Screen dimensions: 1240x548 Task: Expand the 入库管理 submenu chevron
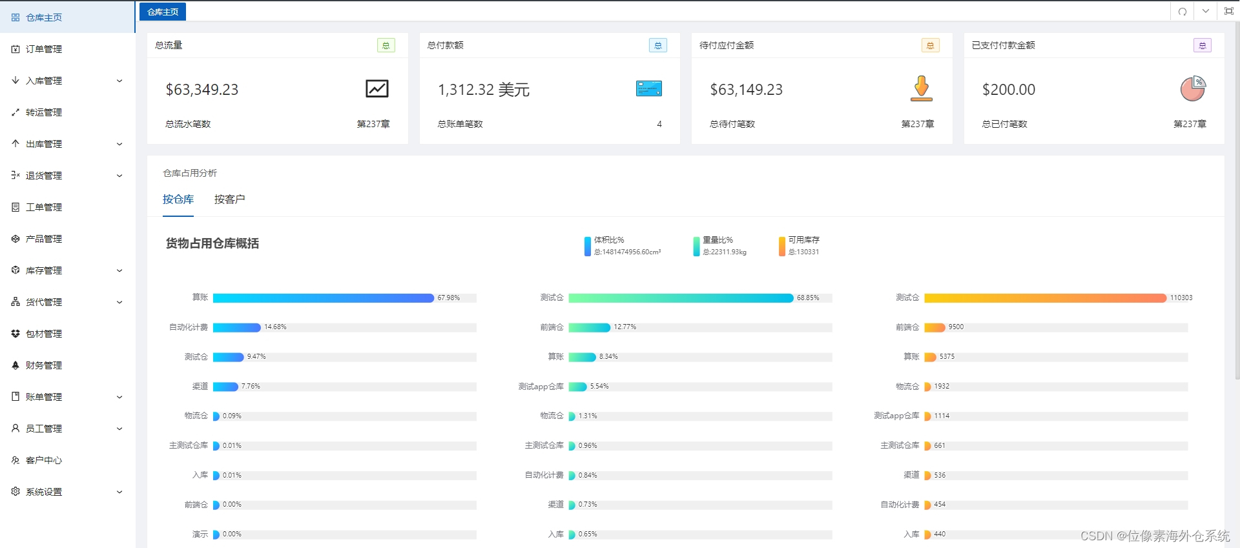[119, 81]
